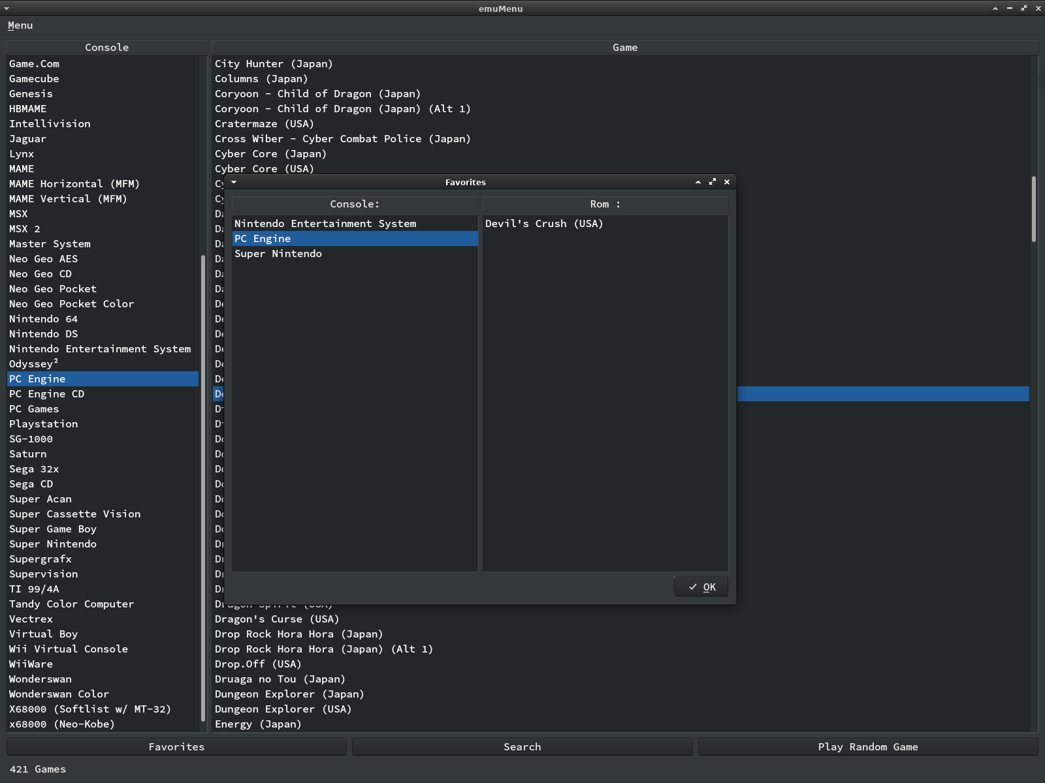Close the emuMenu main window
Image resolution: width=1045 pixels, height=783 pixels.
pos(1038,8)
